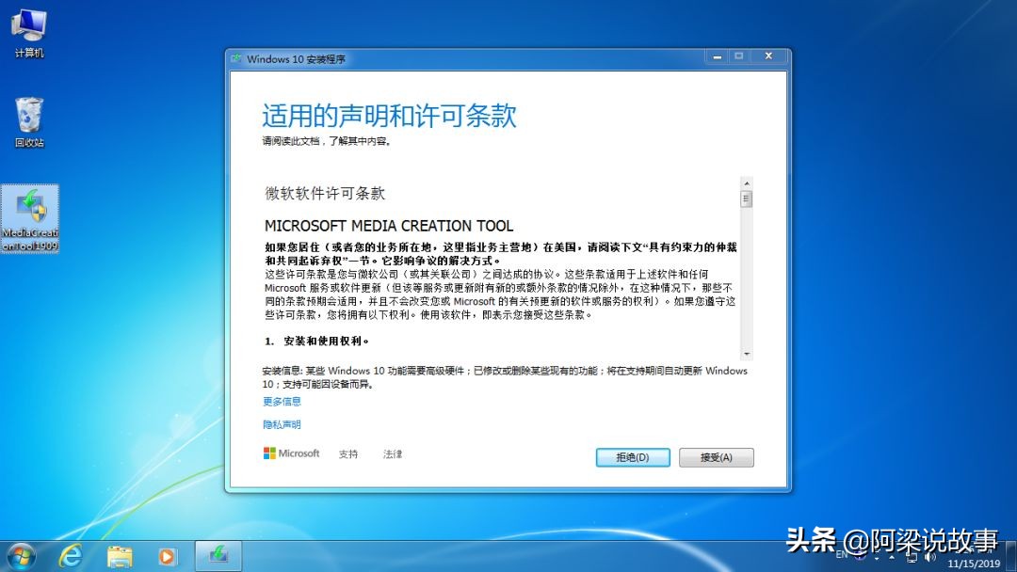The image size is (1017, 572).
Task: Open the 法律 legal link
Action: pos(393,453)
